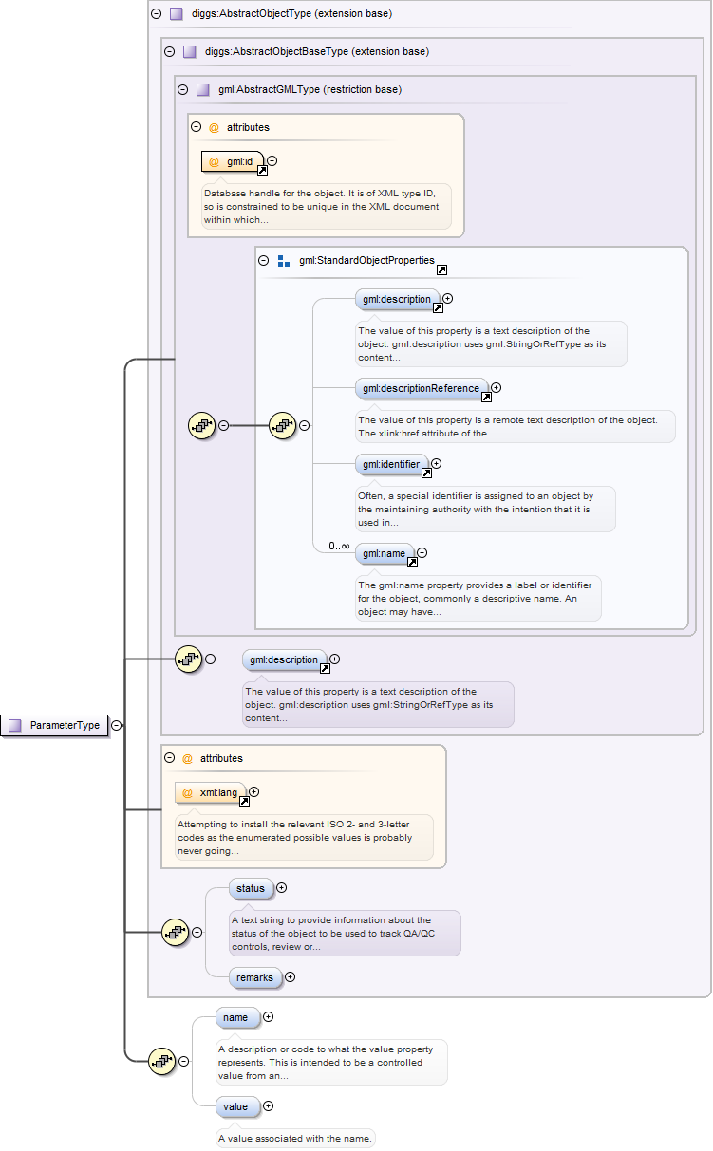Expand the gml:id attribute plus icon
Screen dimensions: 713x1151
[272, 161]
